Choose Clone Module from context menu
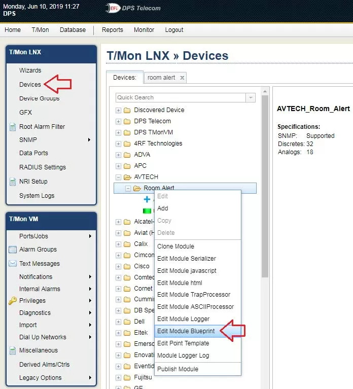 198,246
